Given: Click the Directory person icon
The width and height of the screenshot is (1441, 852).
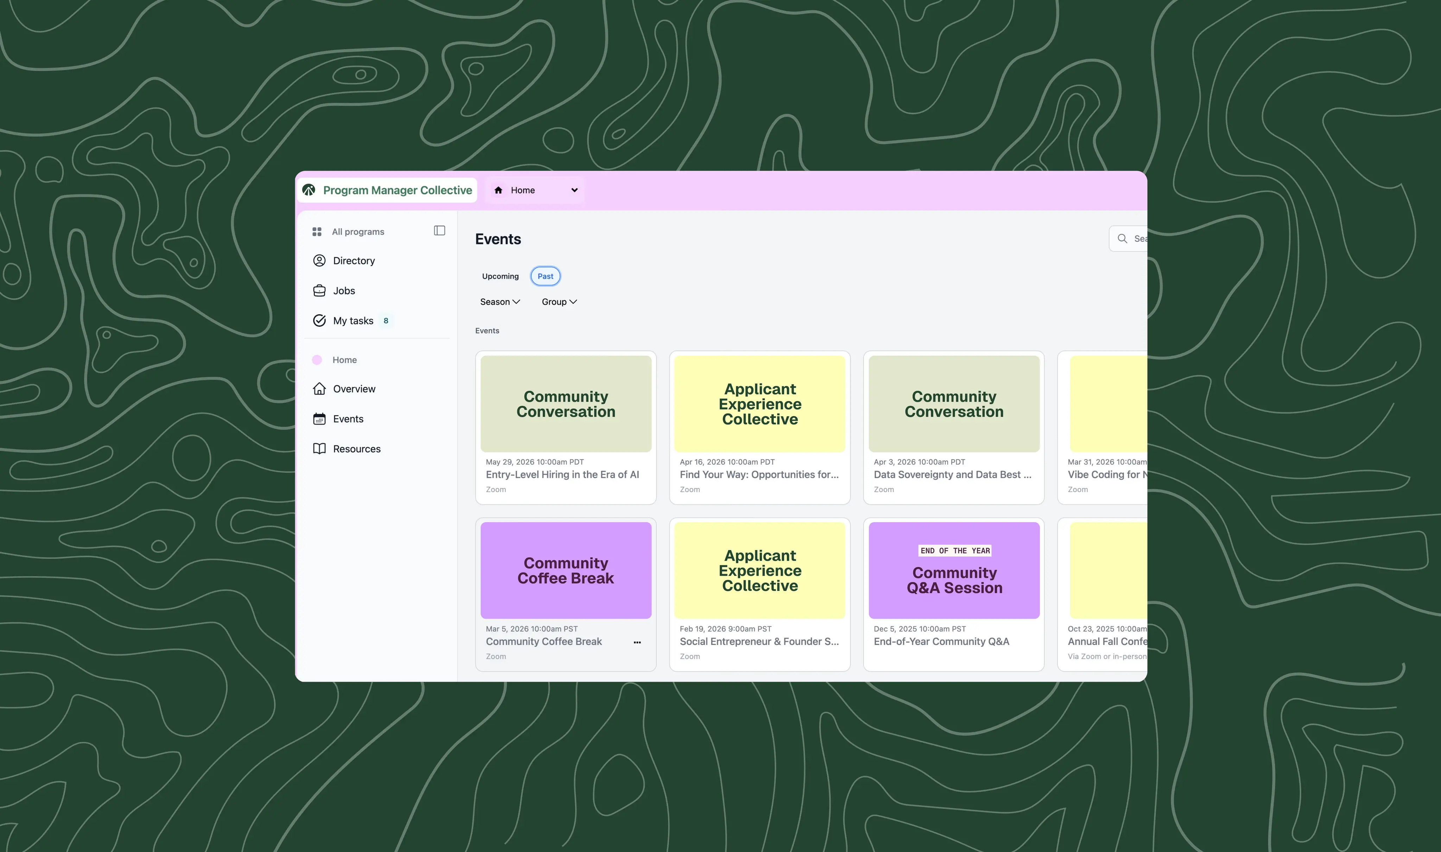Looking at the screenshot, I should point(319,261).
